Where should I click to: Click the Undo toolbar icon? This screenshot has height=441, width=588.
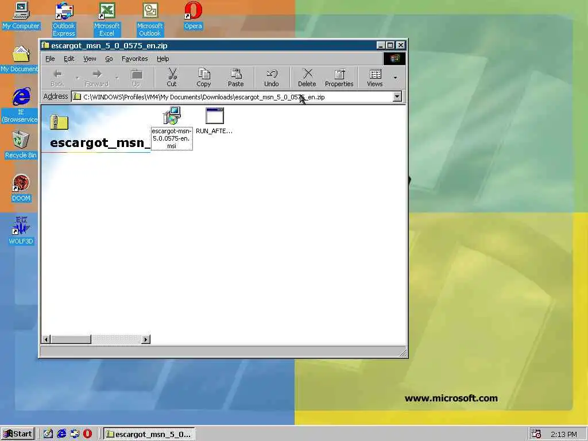(272, 78)
